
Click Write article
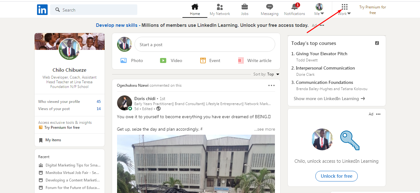click(x=255, y=60)
